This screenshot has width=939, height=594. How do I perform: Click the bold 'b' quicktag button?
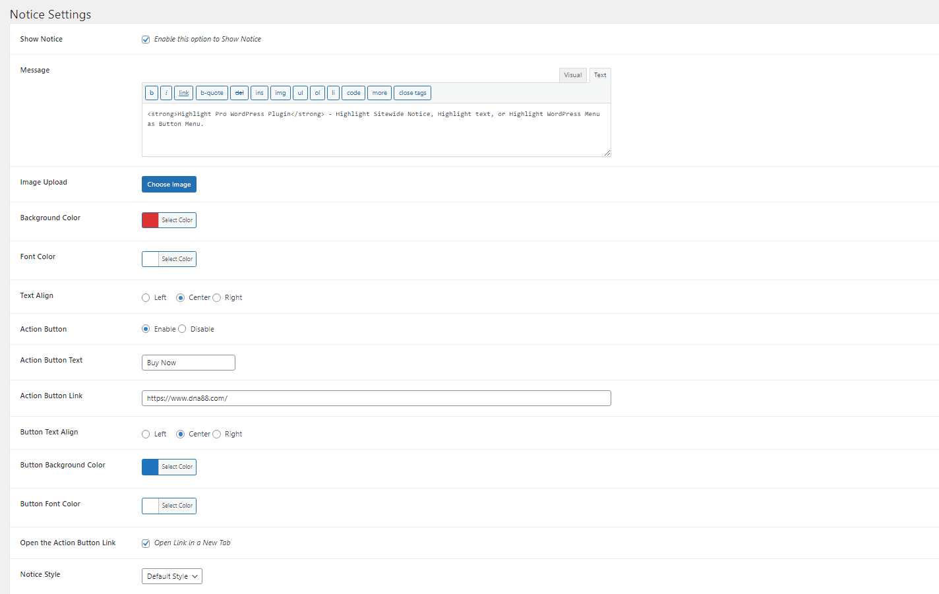(x=152, y=93)
